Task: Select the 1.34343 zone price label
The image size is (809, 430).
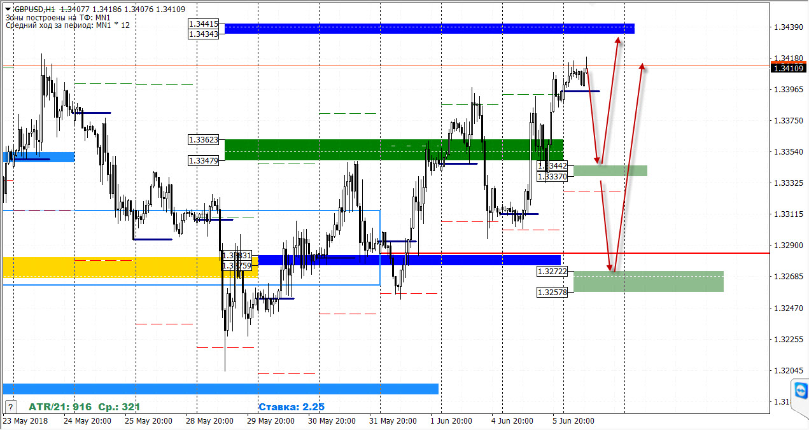Action: point(204,34)
